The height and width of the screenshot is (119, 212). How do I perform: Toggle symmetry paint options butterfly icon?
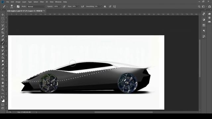(x=115, y=7)
